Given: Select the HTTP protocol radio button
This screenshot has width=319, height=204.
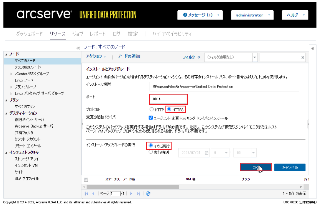Looking at the screenshot, I should click(151, 110).
